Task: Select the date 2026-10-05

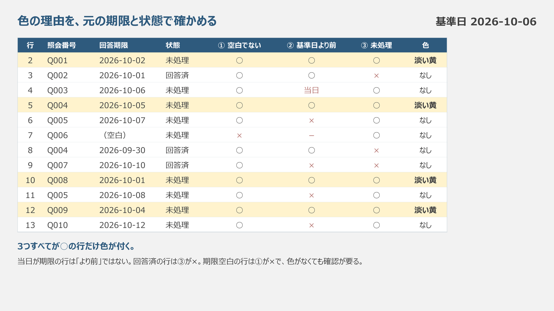Action: point(122,105)
